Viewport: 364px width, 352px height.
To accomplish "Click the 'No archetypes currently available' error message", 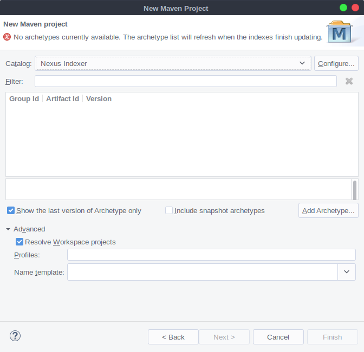I will coord(168,37).
